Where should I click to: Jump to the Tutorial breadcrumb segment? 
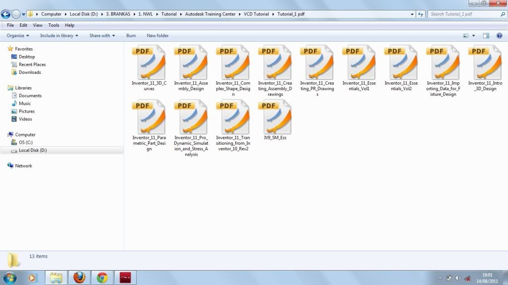tap(169, 14)
